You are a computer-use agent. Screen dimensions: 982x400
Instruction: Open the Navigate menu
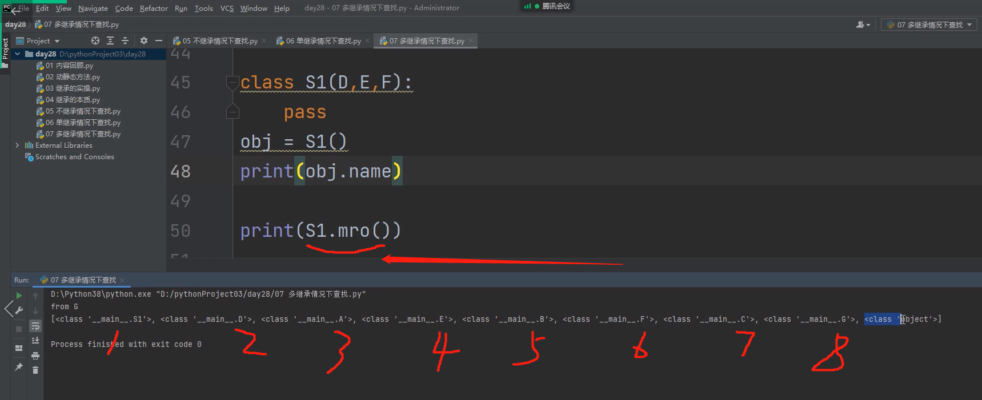tap(93, 8)
